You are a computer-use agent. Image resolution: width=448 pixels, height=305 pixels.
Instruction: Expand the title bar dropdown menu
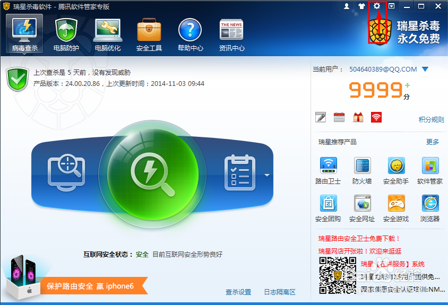[391, 6]
